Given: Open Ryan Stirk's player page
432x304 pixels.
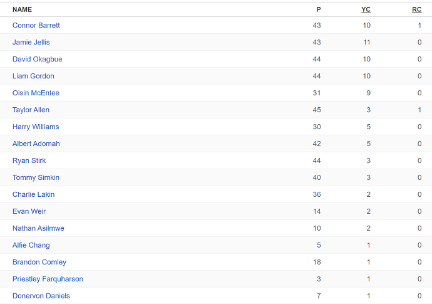Looking at the screenshot, I should coord(29,160).
